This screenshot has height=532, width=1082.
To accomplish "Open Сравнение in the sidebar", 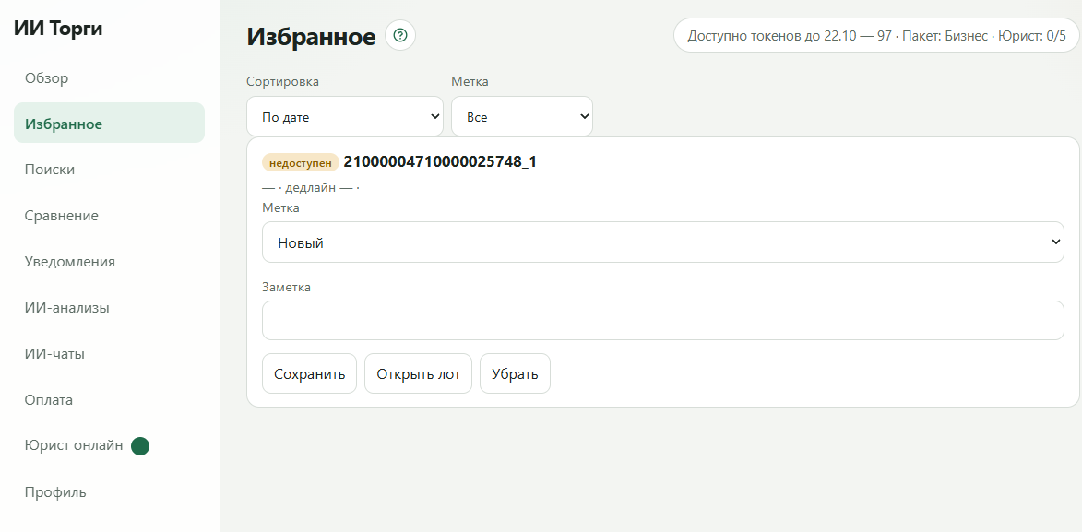I will point(109,216).
